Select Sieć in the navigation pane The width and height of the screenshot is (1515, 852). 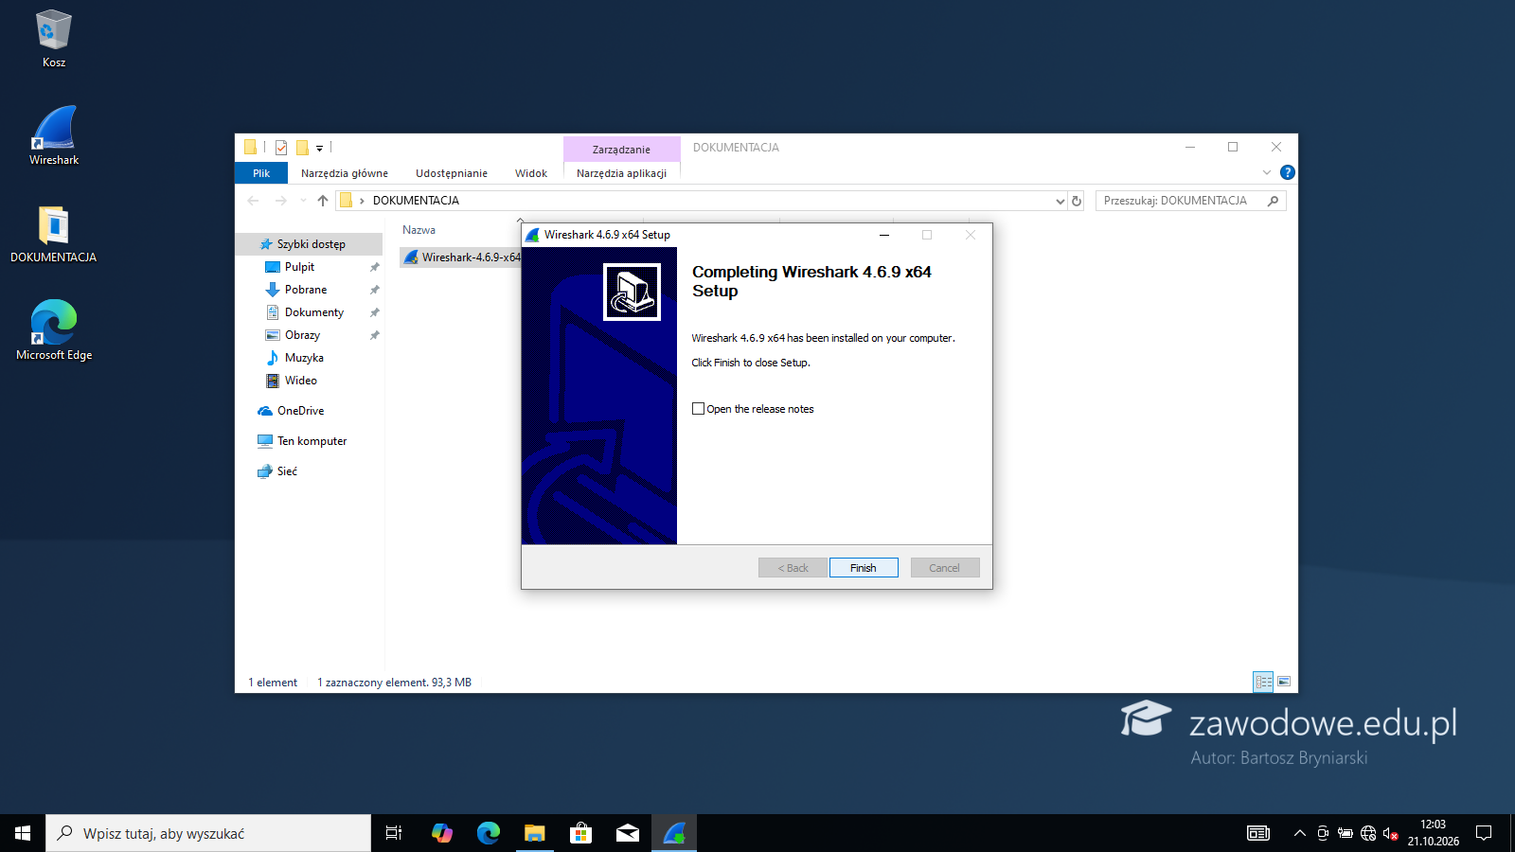(x=287, y=471)
